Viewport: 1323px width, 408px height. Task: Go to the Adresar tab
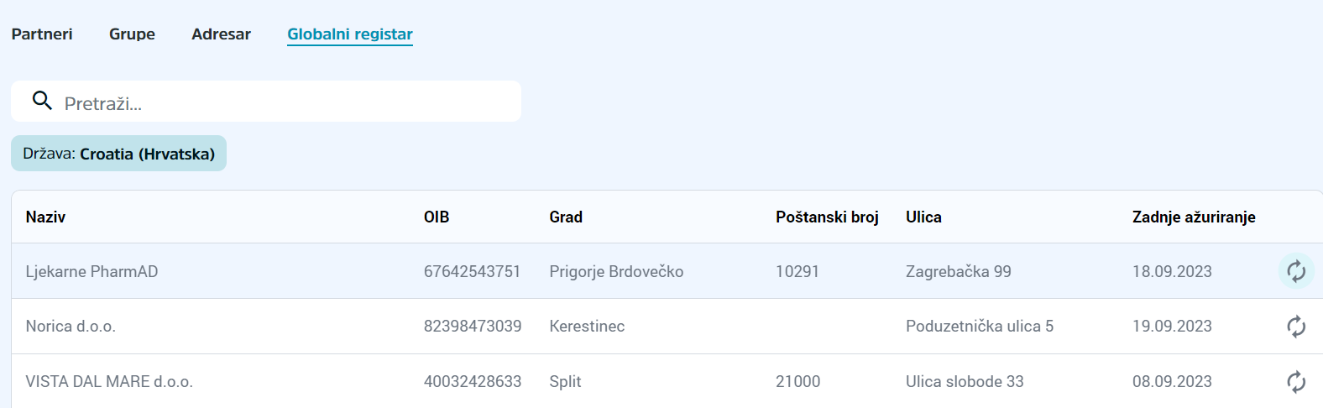(221, 34)
